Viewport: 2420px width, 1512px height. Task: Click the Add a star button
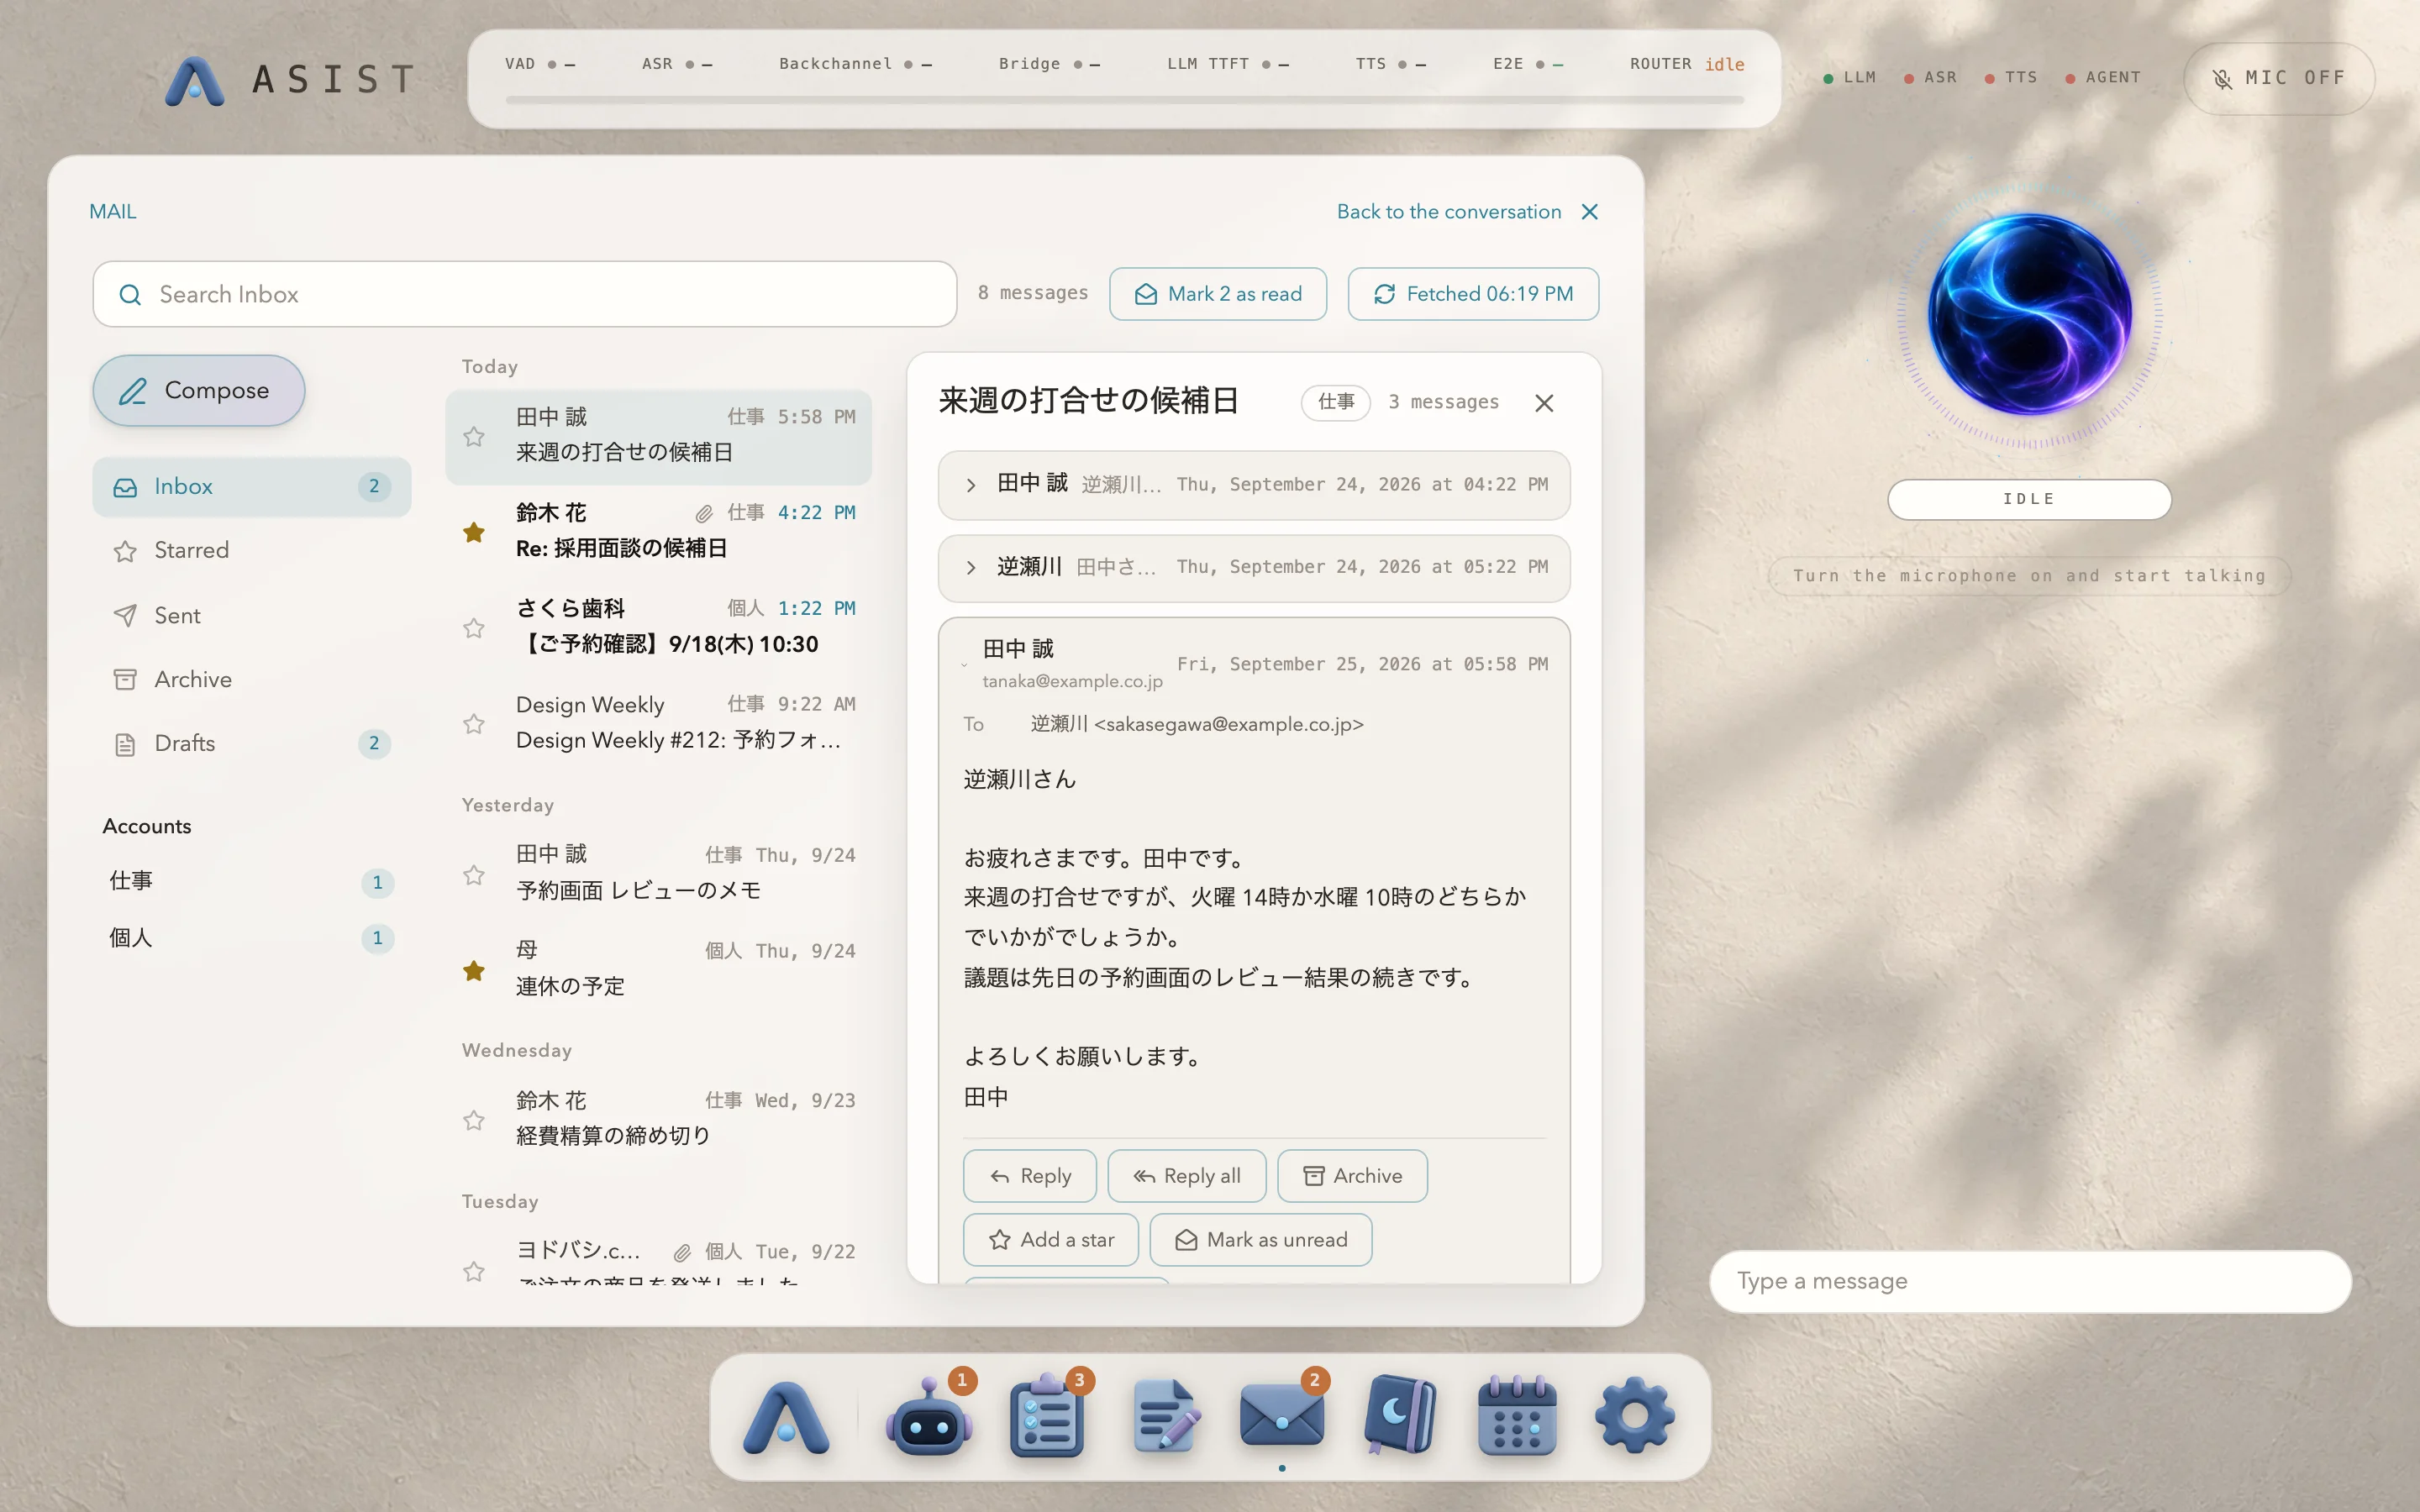click(1051, 1240)
